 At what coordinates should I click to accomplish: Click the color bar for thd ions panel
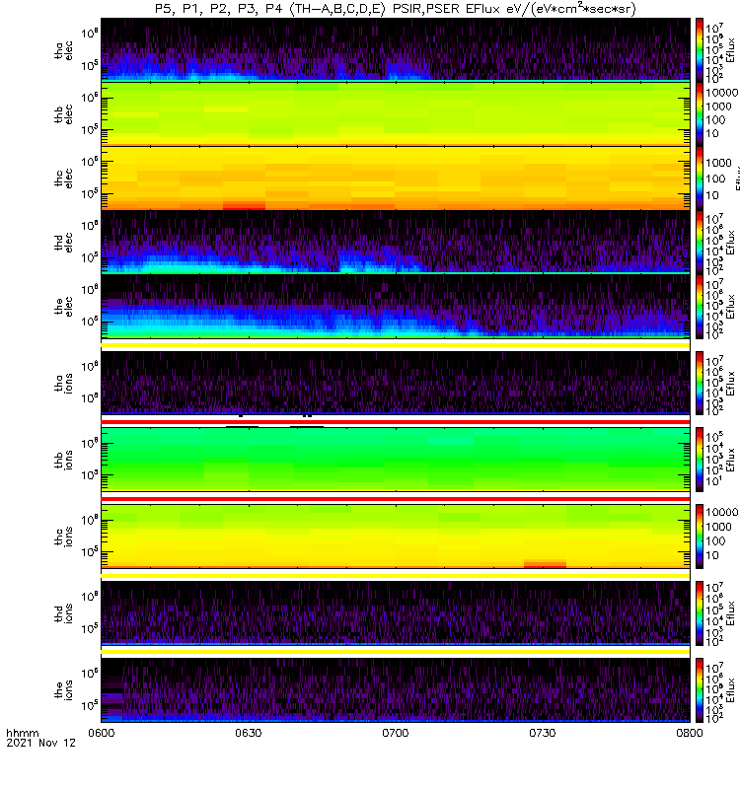pyautogui.click(x=700, y=612)
